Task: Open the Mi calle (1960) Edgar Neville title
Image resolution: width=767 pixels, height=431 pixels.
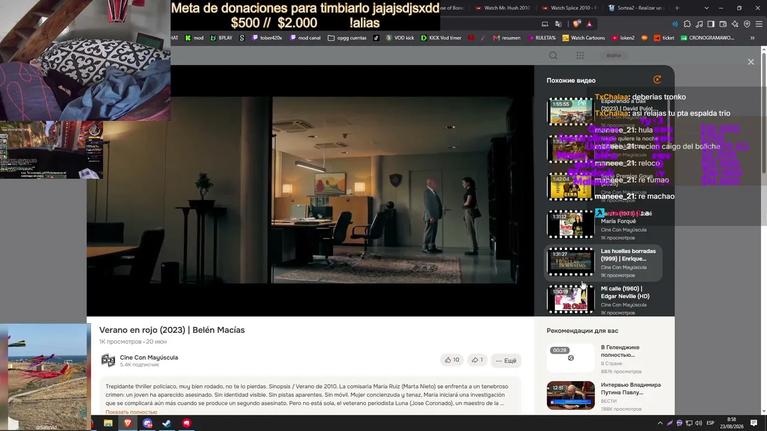Action: point(625,292)
